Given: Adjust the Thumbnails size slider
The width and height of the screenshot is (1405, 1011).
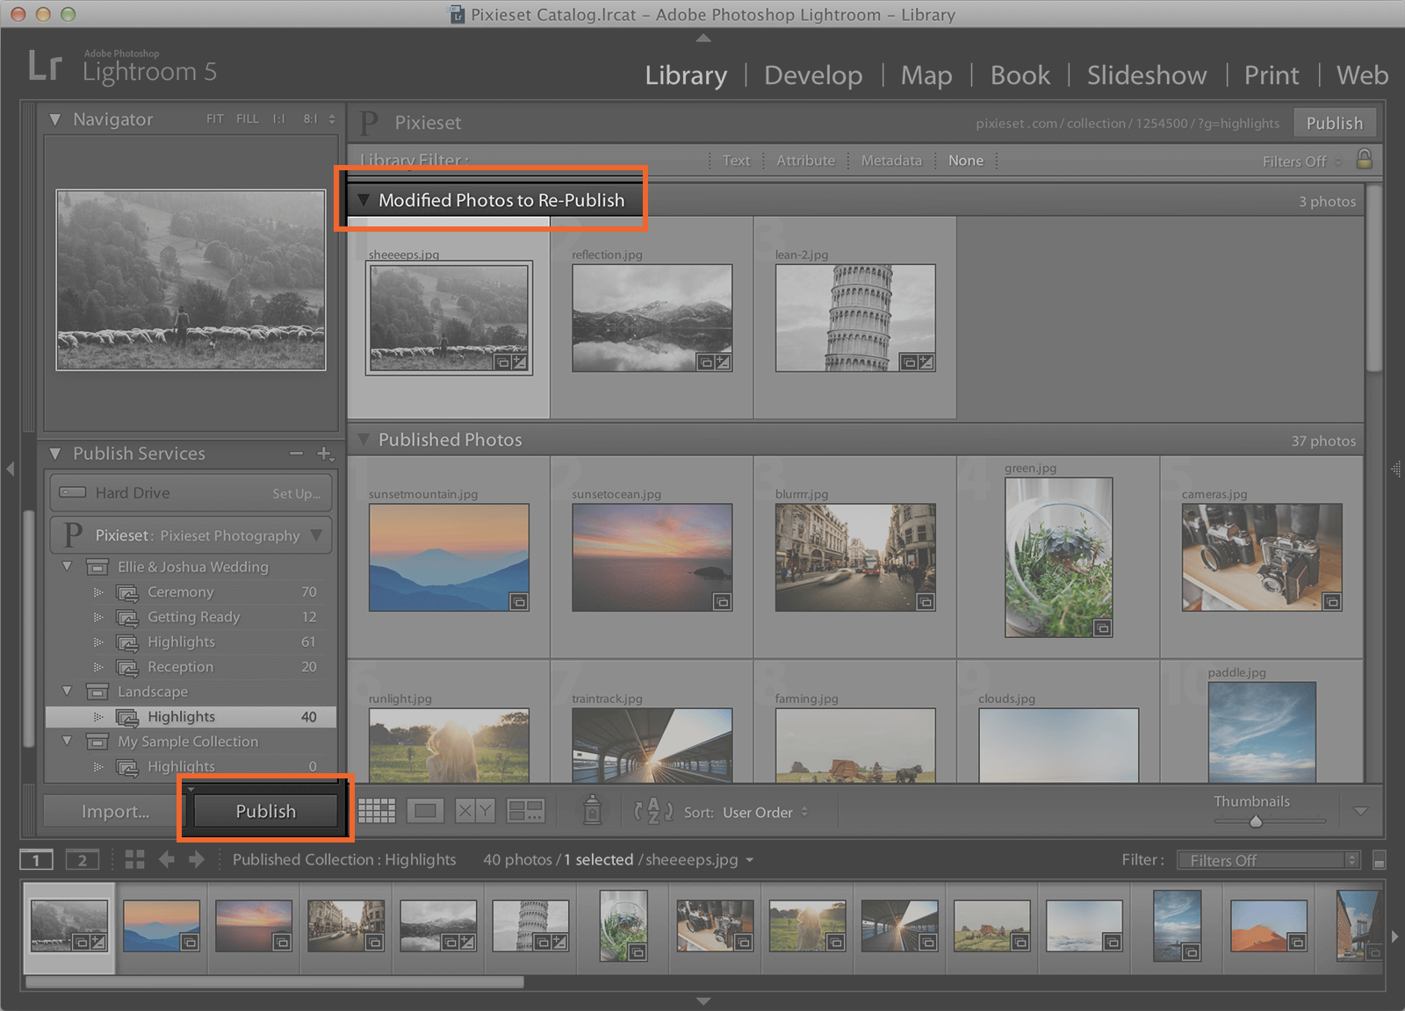Looking at the screenshot, I should (1255, 821).
